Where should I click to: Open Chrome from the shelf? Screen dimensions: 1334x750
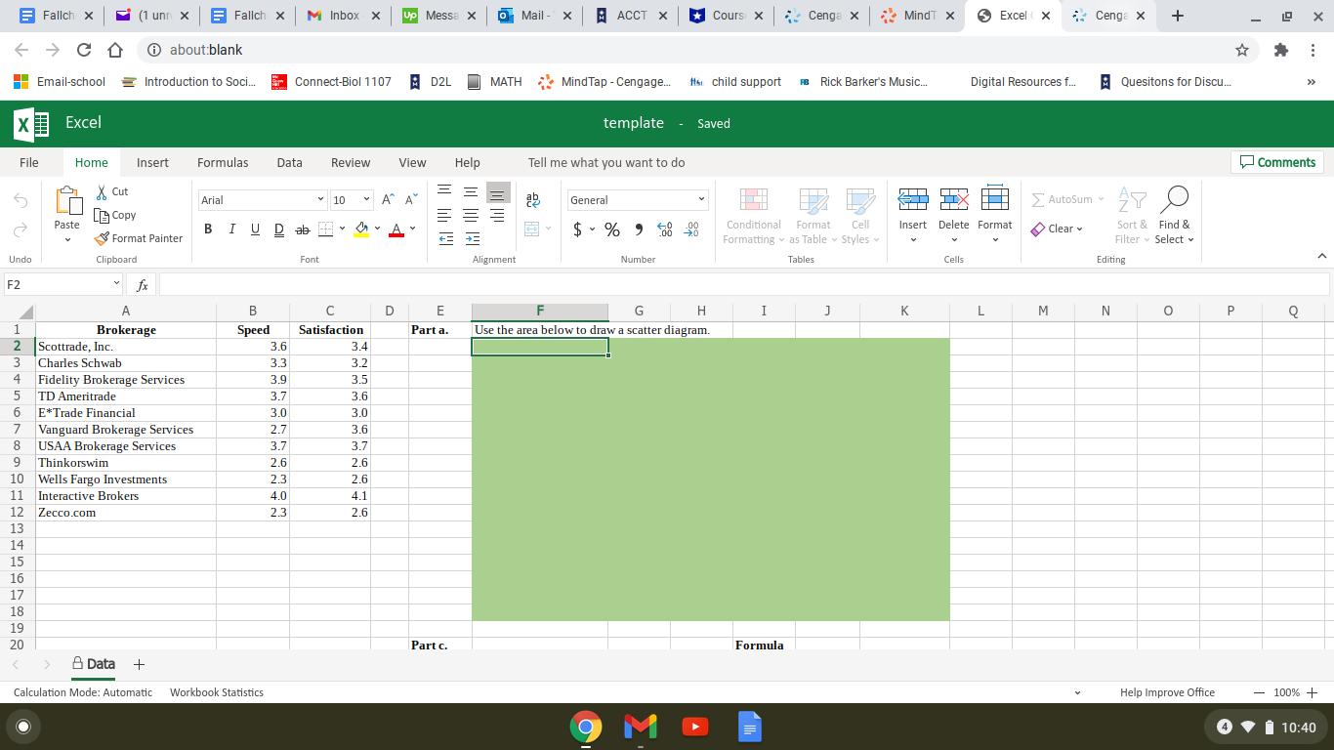coord(586,727)
